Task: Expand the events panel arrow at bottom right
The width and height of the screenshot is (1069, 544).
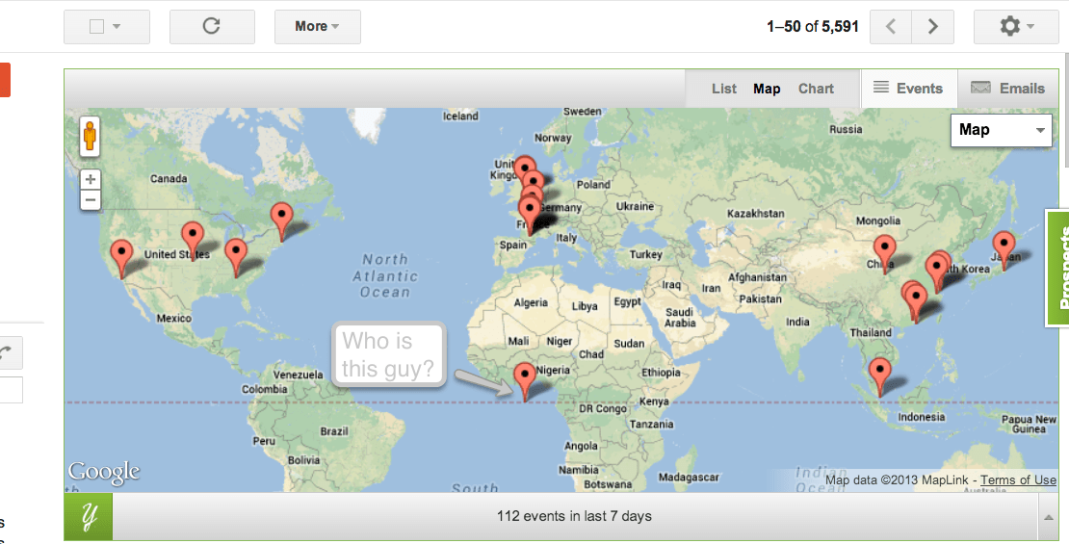Action: click(x=1048, y=517)
